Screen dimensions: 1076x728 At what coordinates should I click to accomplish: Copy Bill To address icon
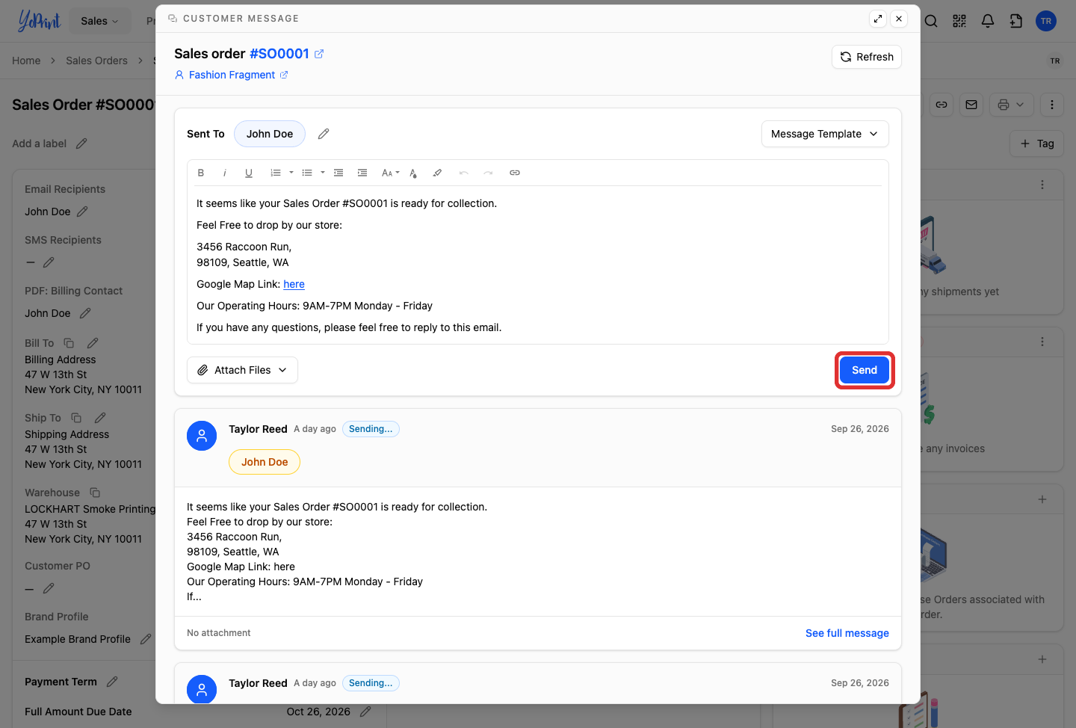pyautogui.click(x=69, y=343)
